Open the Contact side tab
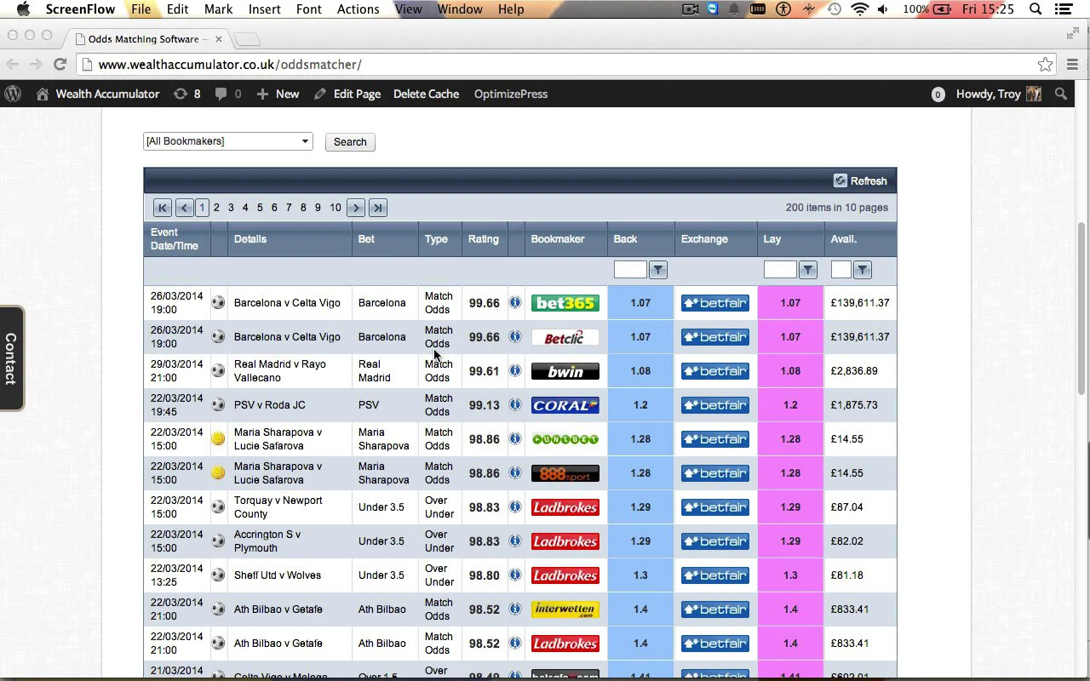Image resolution: width=1090 pixels, height=681 pixels. [11, 358]
